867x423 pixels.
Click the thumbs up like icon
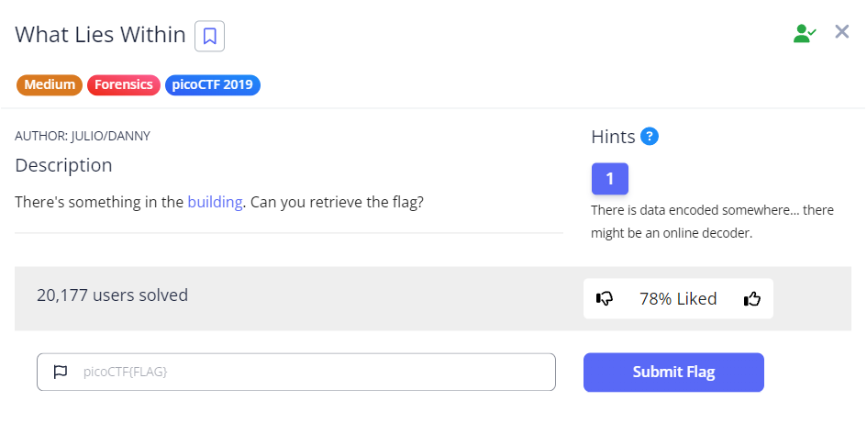[752, 298]
